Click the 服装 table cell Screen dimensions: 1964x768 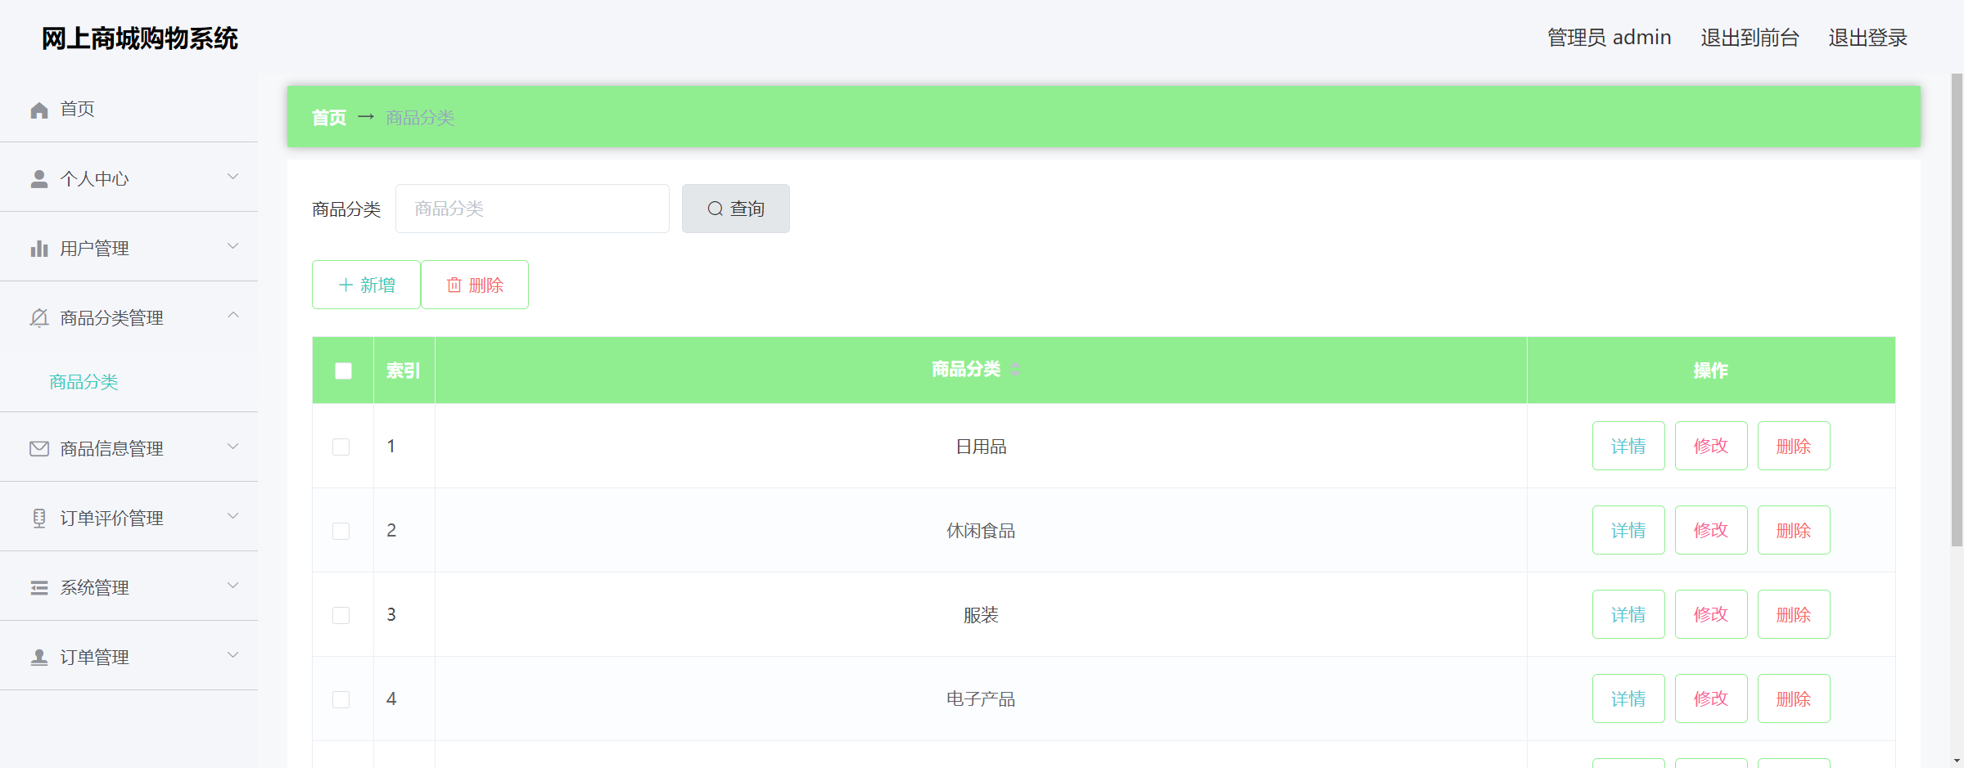pyautogui.click(x=981, y=615)
